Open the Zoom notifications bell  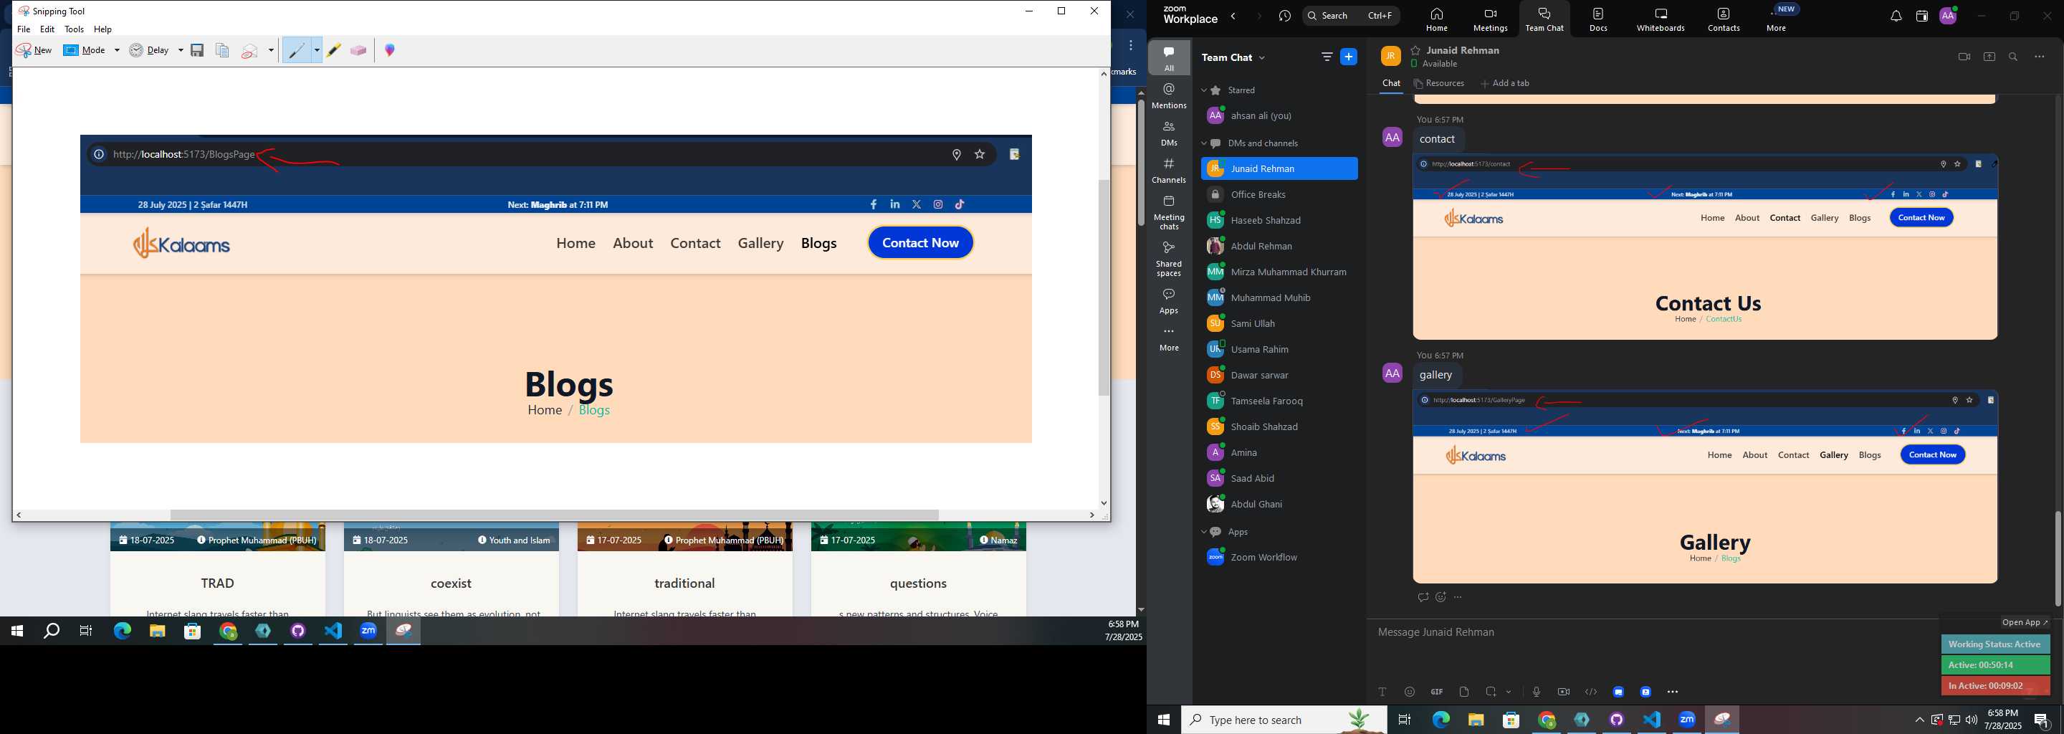1896,16
